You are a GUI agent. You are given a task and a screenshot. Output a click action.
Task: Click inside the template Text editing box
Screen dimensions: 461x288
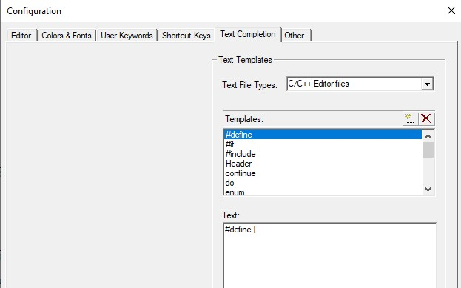329,255
